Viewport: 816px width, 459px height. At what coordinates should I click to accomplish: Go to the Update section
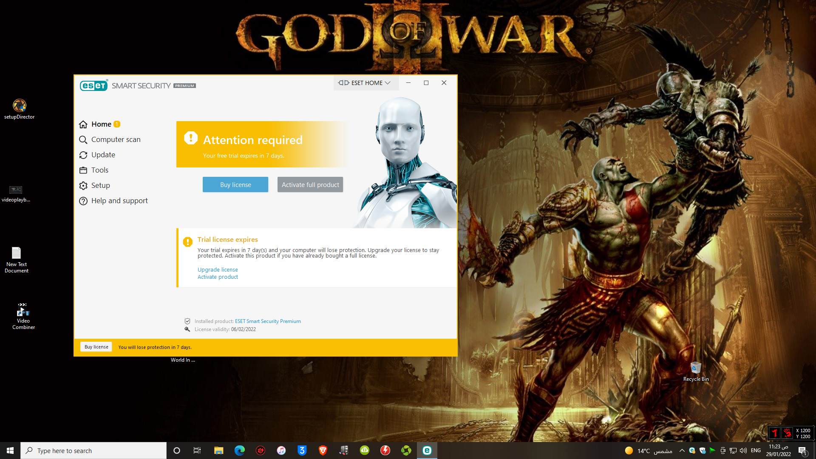pos(97,155)
